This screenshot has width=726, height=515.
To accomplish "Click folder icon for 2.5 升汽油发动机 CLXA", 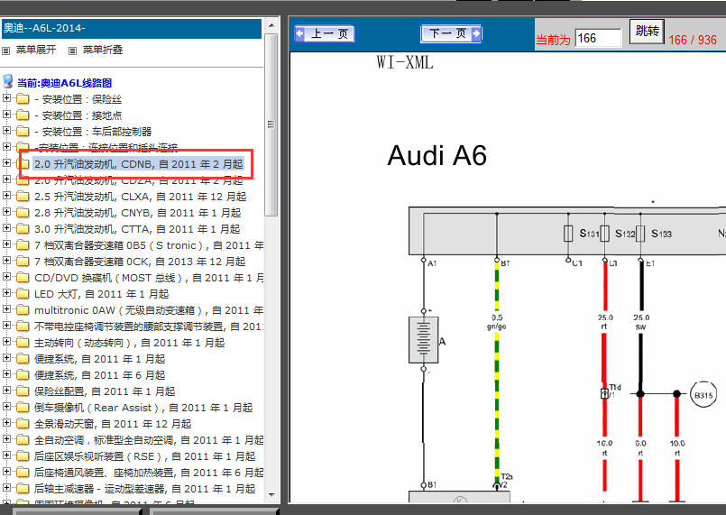I will [23, 196].
